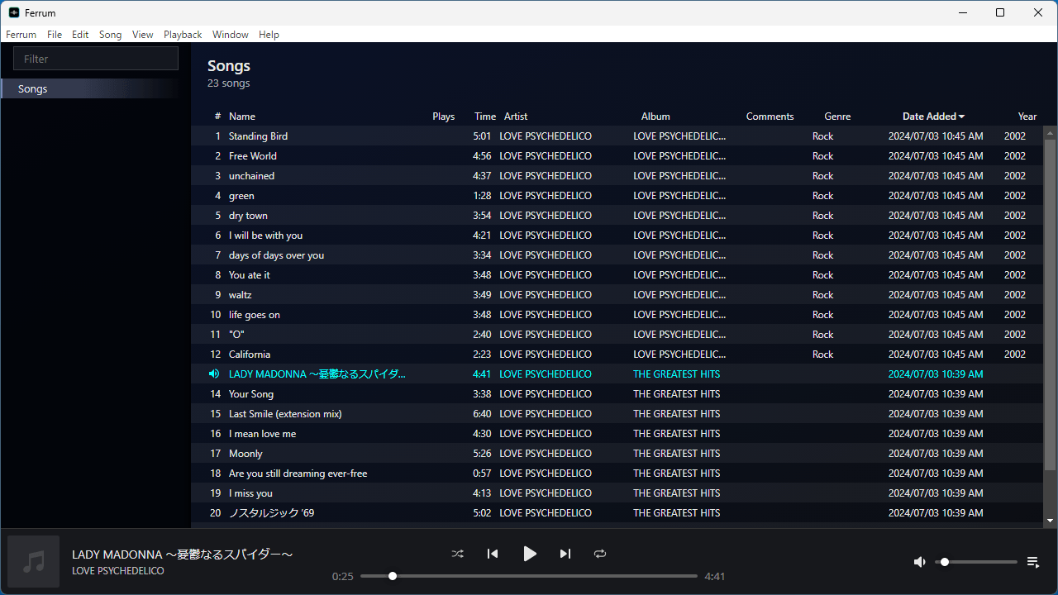This screenshot has width=1058, height=595.
Task: Click the speaker icon on LADY MADONNA row
Action: (x=214, y=374)
